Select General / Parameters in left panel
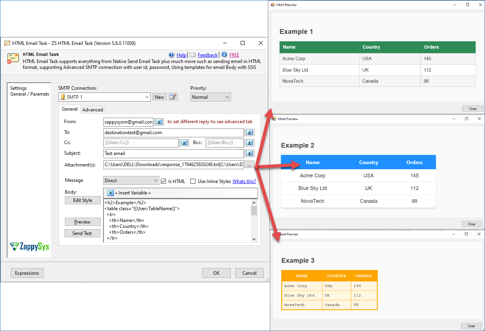This screenshot has width=485, height=331. click(30, 94)
